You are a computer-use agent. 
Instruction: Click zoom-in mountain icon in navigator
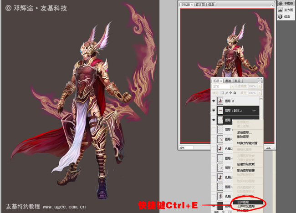coord(268,148)
